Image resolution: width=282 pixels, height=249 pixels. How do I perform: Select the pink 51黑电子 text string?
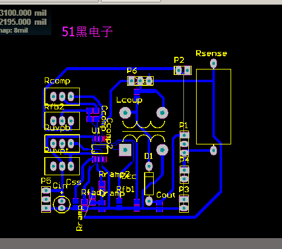click(87, 31)
